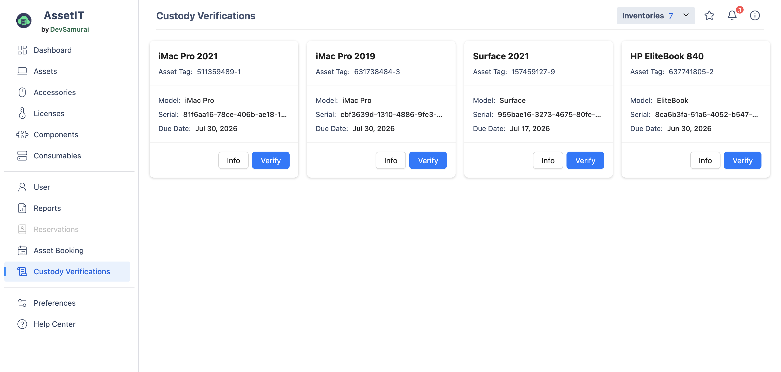
Task: Click the Asset Booking calendar icon
Action: coord(22,250)
